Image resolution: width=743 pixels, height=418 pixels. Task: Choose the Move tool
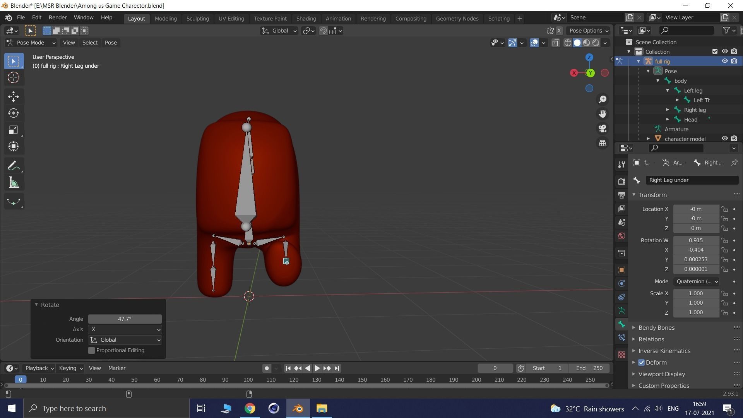click(x=14, y=97)
